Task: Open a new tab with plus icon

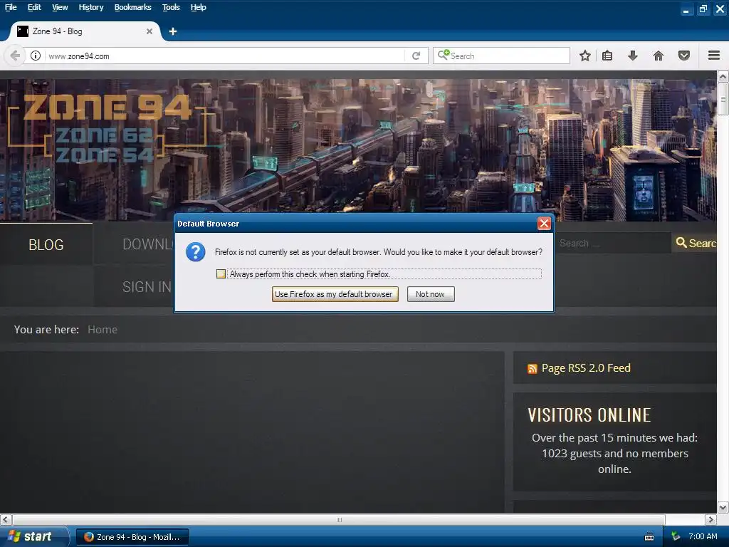Action: (173, 31)
